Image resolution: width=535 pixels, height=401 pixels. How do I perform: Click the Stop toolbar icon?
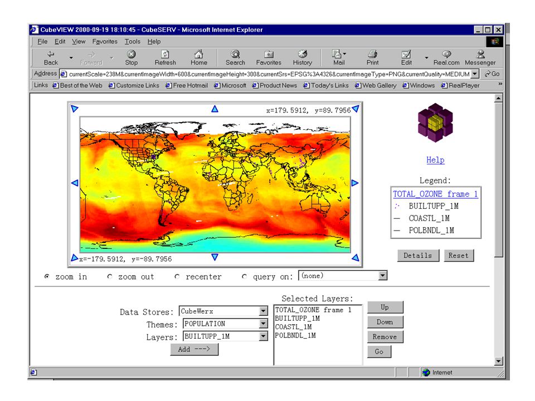pos(132,57)
